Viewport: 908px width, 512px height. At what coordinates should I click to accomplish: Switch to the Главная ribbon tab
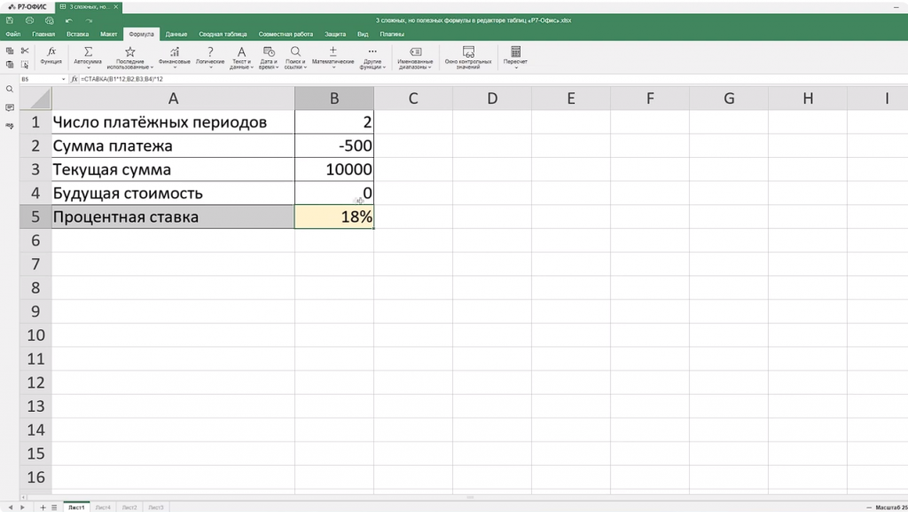tap(43, 35)
